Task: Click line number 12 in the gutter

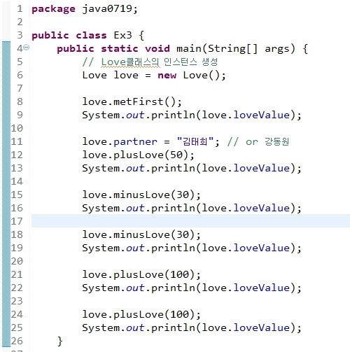Action: tap(17, 155)
